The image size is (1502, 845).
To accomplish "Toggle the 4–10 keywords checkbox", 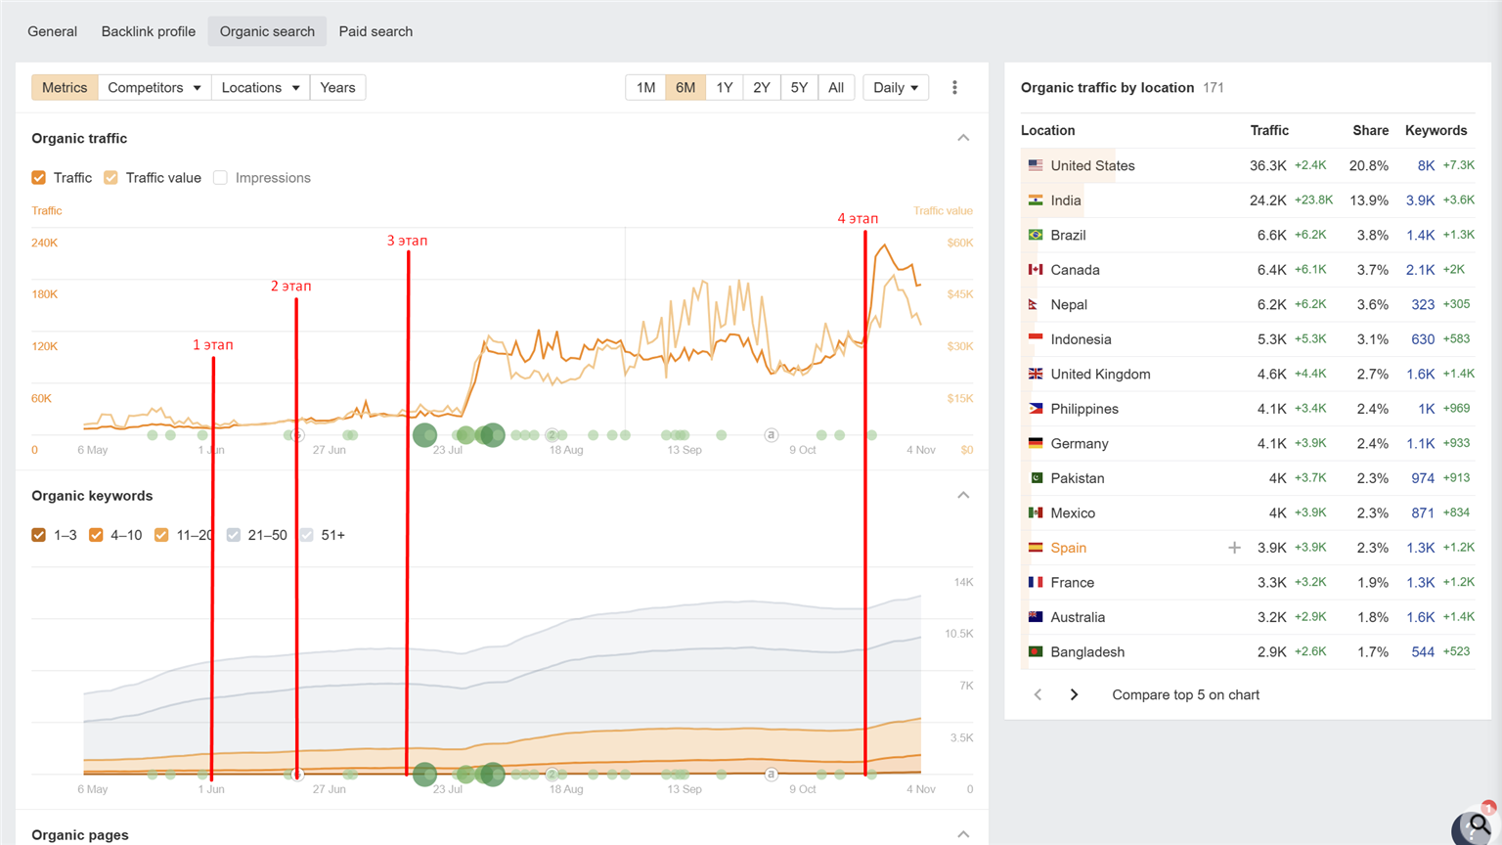I will (96, 535).
